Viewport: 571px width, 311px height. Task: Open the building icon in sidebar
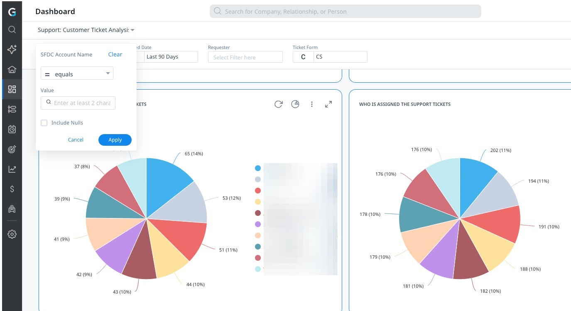coord(12,209)
